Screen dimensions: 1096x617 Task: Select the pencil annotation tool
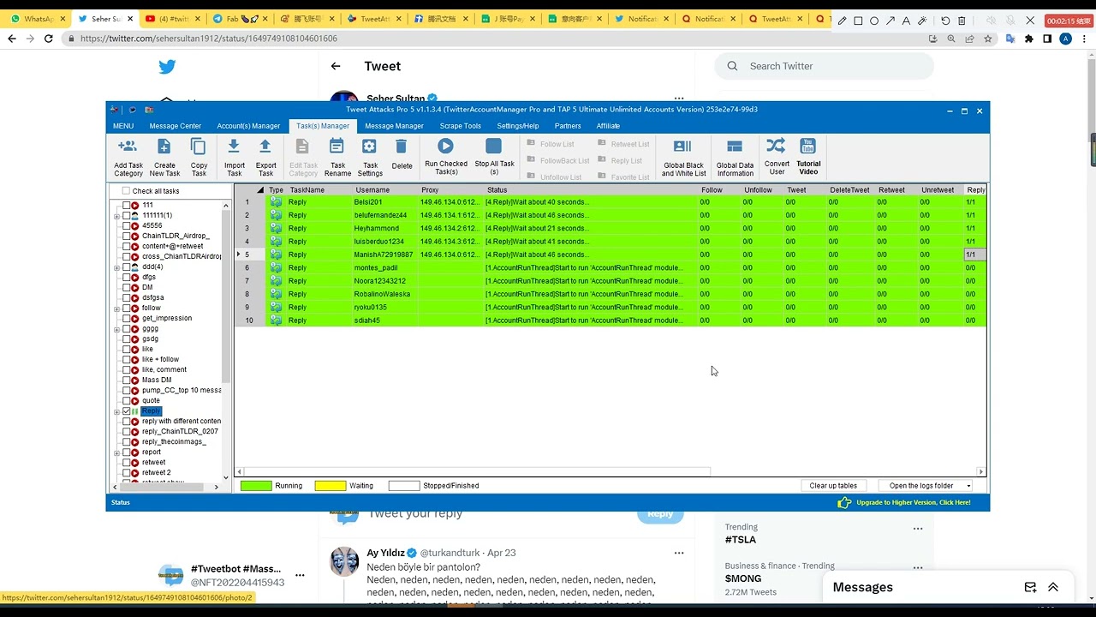[x=843, y=21]
